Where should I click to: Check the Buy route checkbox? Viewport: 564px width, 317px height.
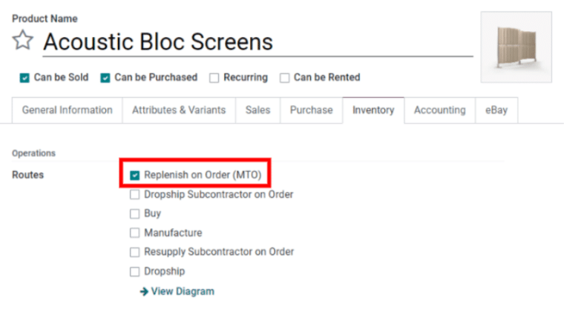coord(134,213)
